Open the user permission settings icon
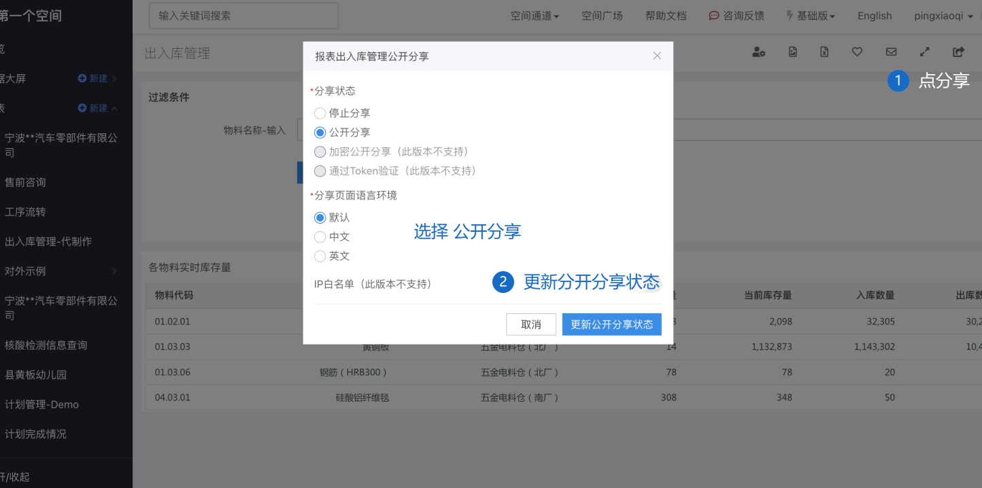982x488 pixels. click(x=759, y=52)
